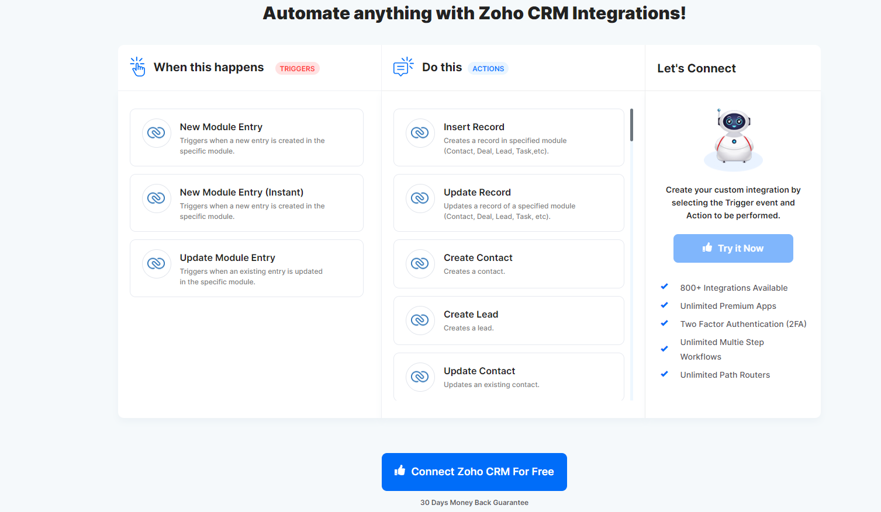Click the speech-bubble actions icon
The width and height of the screenshot is (881, 512).
tap(403, 67)
